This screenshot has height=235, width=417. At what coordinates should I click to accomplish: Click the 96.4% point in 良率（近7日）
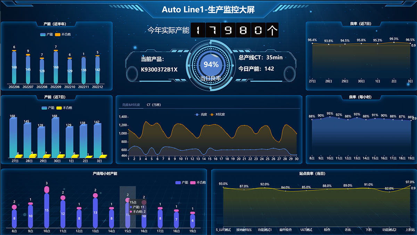click(x=312, y=43)
